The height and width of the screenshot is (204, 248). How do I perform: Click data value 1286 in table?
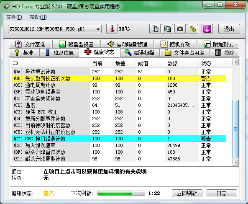(x=172, y=85)
